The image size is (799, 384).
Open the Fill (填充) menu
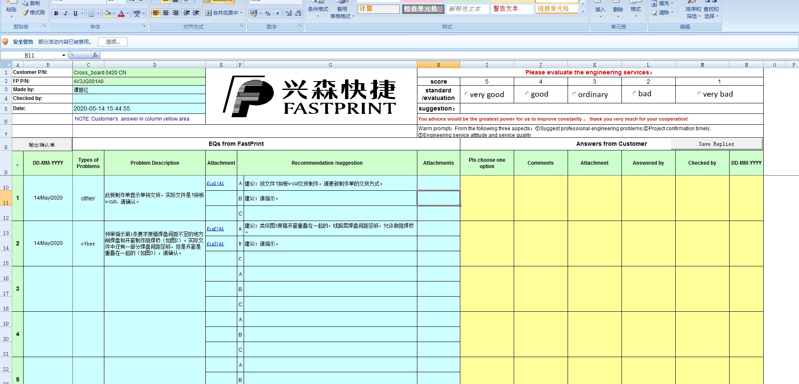(x=662, y=3)
